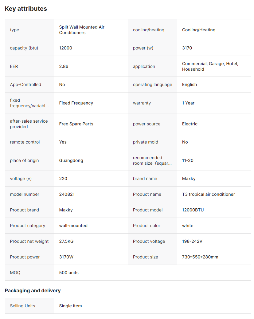Image resolution: width=254 pixels, height=319 pixels.
Task: Select the 12000 capacity value
Action: pos(65,48)
